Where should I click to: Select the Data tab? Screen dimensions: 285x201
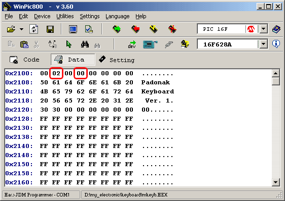(73, 60)
